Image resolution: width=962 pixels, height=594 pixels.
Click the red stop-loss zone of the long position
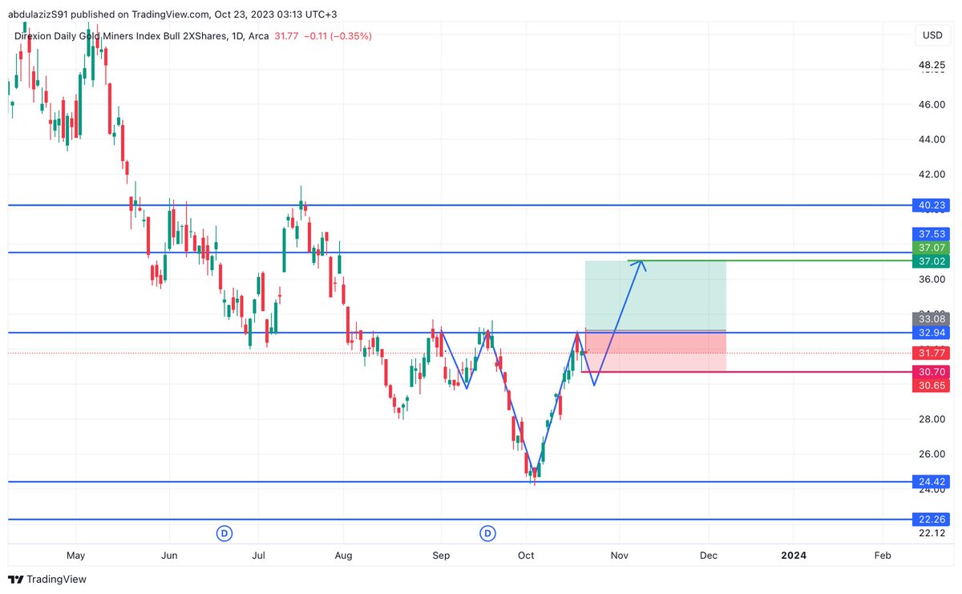(656, 350)
